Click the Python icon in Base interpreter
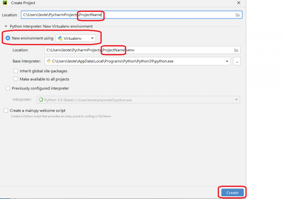285x199 pixels. tap(49, 61)
